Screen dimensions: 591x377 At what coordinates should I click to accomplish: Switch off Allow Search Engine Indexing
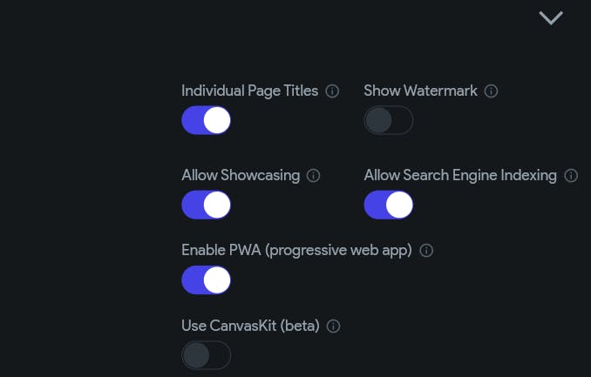point(388,205)
